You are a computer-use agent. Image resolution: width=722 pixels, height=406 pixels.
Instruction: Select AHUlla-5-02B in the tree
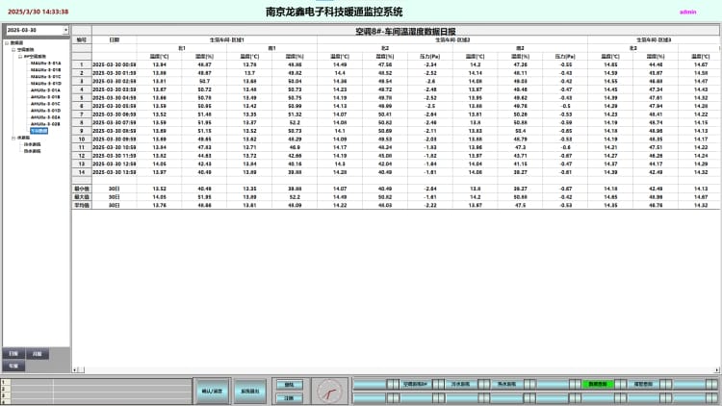pyautogui.click(x=46, y=124)
